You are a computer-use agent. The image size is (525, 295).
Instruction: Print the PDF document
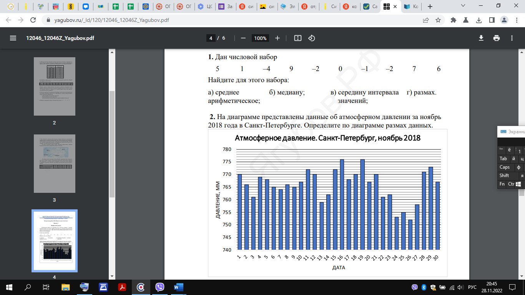[497, 38]
